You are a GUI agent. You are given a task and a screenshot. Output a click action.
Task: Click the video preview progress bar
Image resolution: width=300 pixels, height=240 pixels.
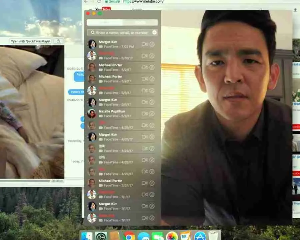[25, 181]
